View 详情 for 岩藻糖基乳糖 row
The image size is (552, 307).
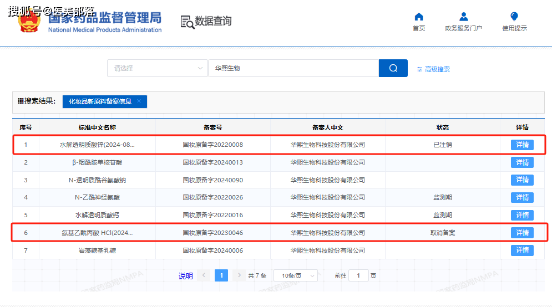522,250
